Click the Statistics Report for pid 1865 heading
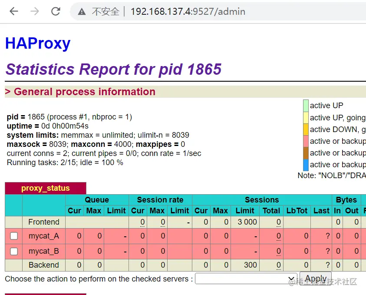Viewport: 366px width, 295px height. pos(113,69)
